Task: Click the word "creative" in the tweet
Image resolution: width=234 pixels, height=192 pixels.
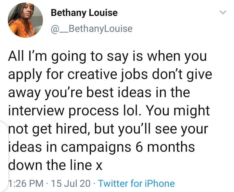Action: coord(92,74)
